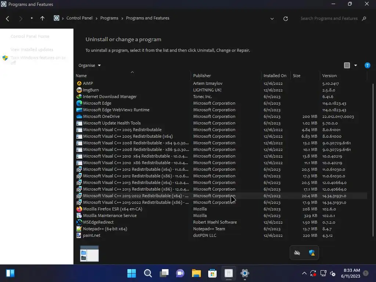The width and height of the screenshot is (376, 282).
Task: Go to Control Panel breadcrumb
Action: 79,18
